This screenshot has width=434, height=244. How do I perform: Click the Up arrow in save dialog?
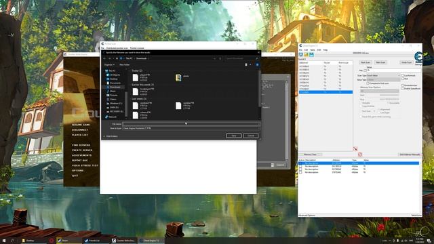coord(117,58)
